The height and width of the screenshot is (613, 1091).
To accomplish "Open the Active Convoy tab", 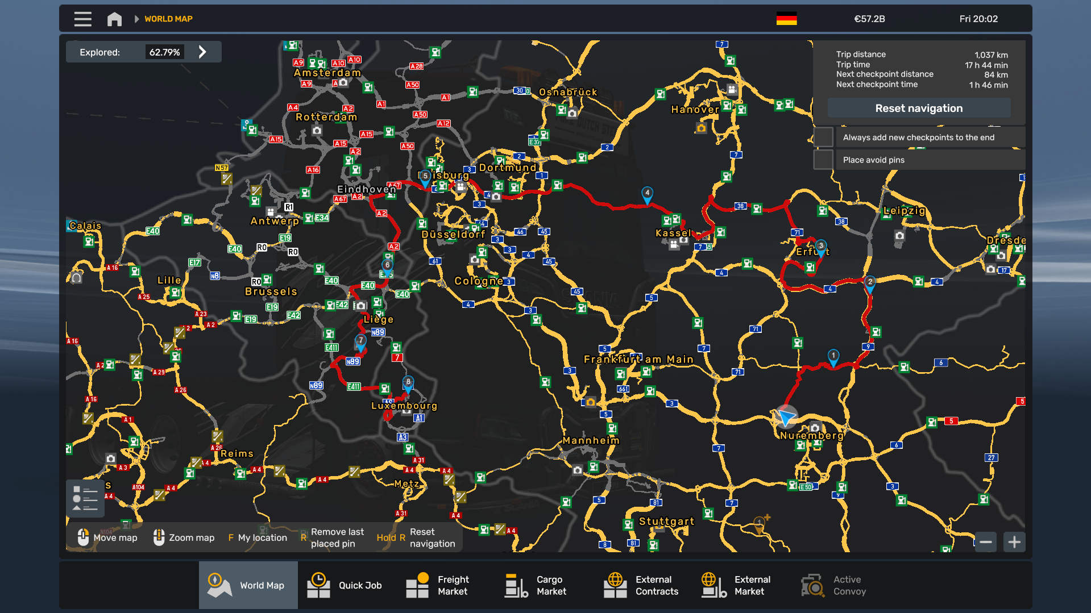I will pos(842,585).
